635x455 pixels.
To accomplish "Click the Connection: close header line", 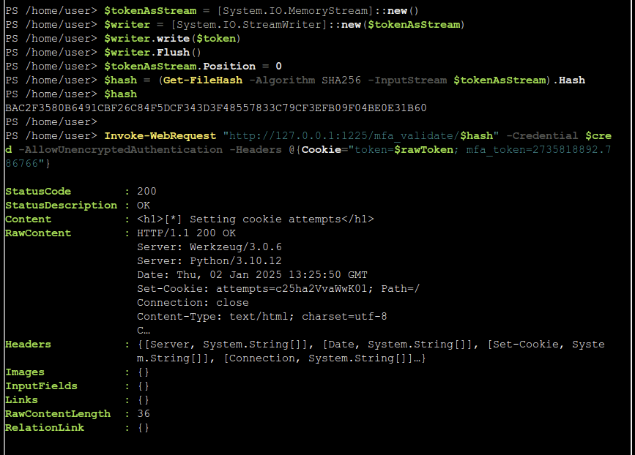I will coord(193,303).
